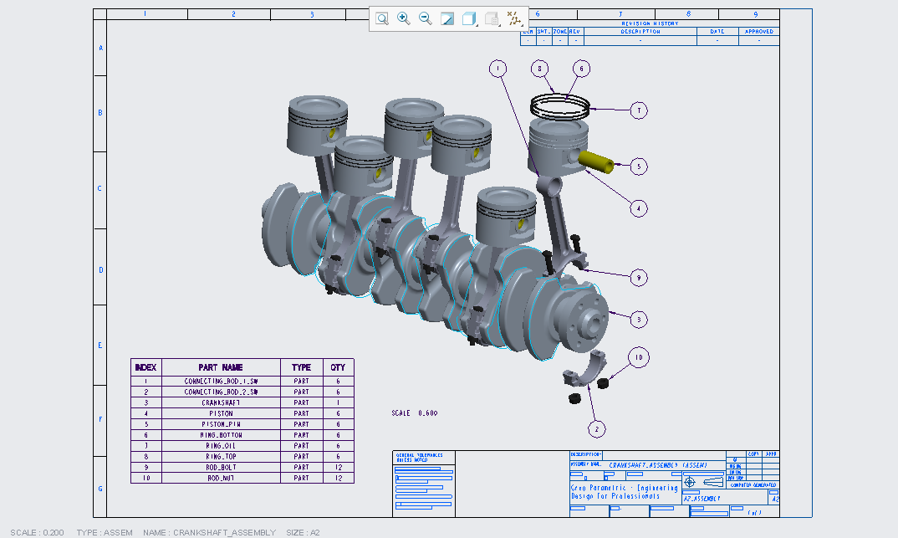Screen dimensions: 898x538
Task: Select balloon 1 near the rings
Action: coord(498,69)
